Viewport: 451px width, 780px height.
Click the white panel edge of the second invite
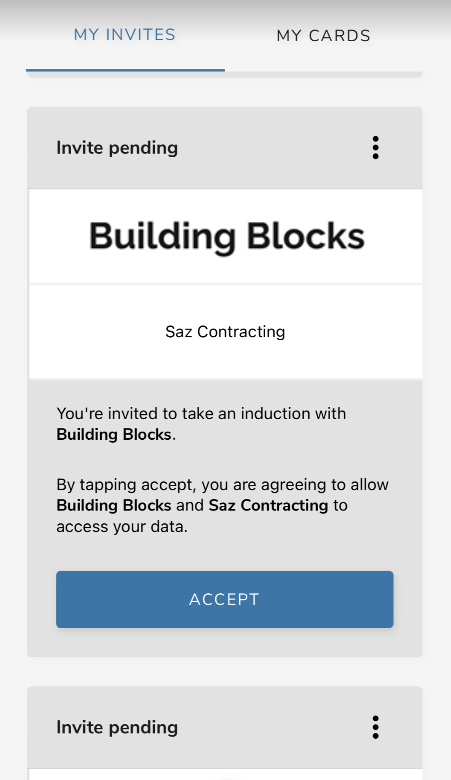[225, 775]
